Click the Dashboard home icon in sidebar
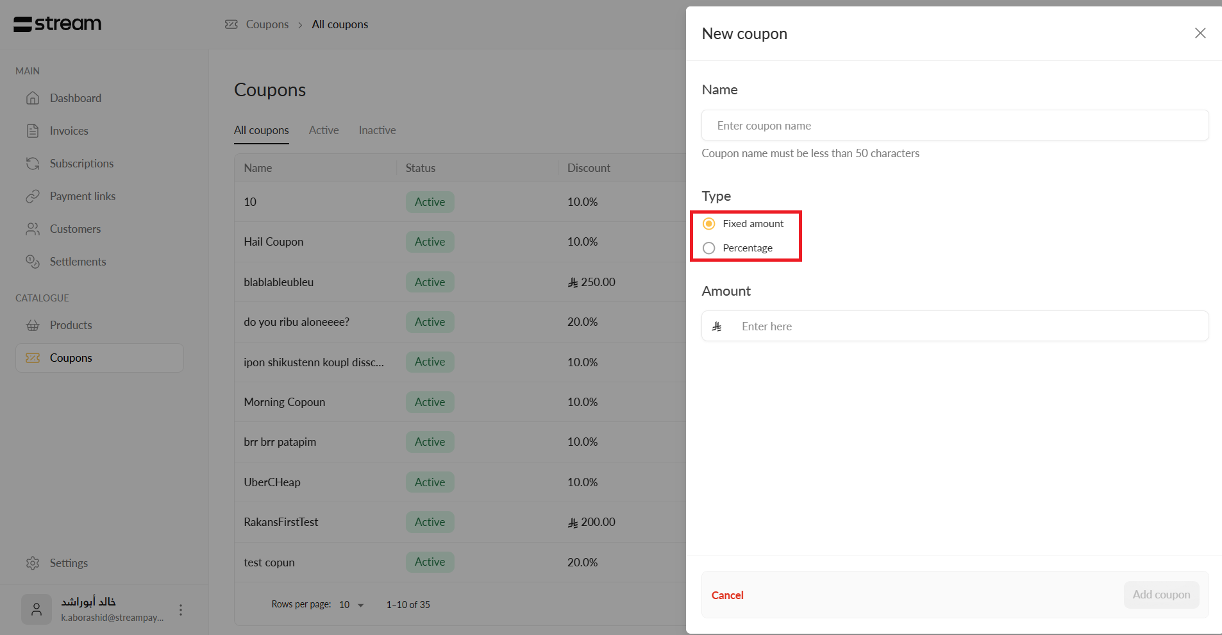 pos(33,98)
